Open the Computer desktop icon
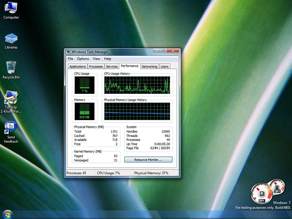 pyautogui.click(x=11, y=10)
